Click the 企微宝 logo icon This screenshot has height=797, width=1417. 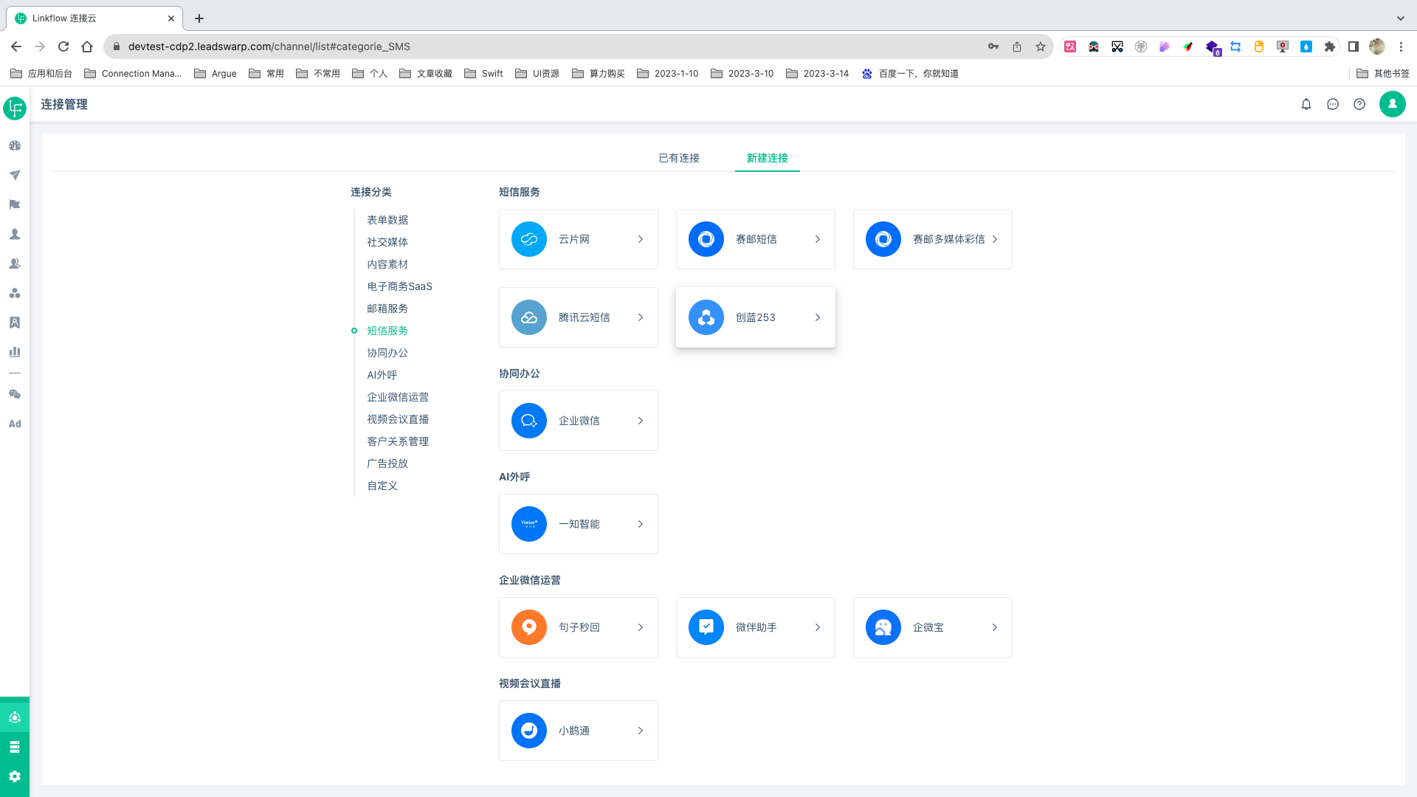(x=883, y=627)
